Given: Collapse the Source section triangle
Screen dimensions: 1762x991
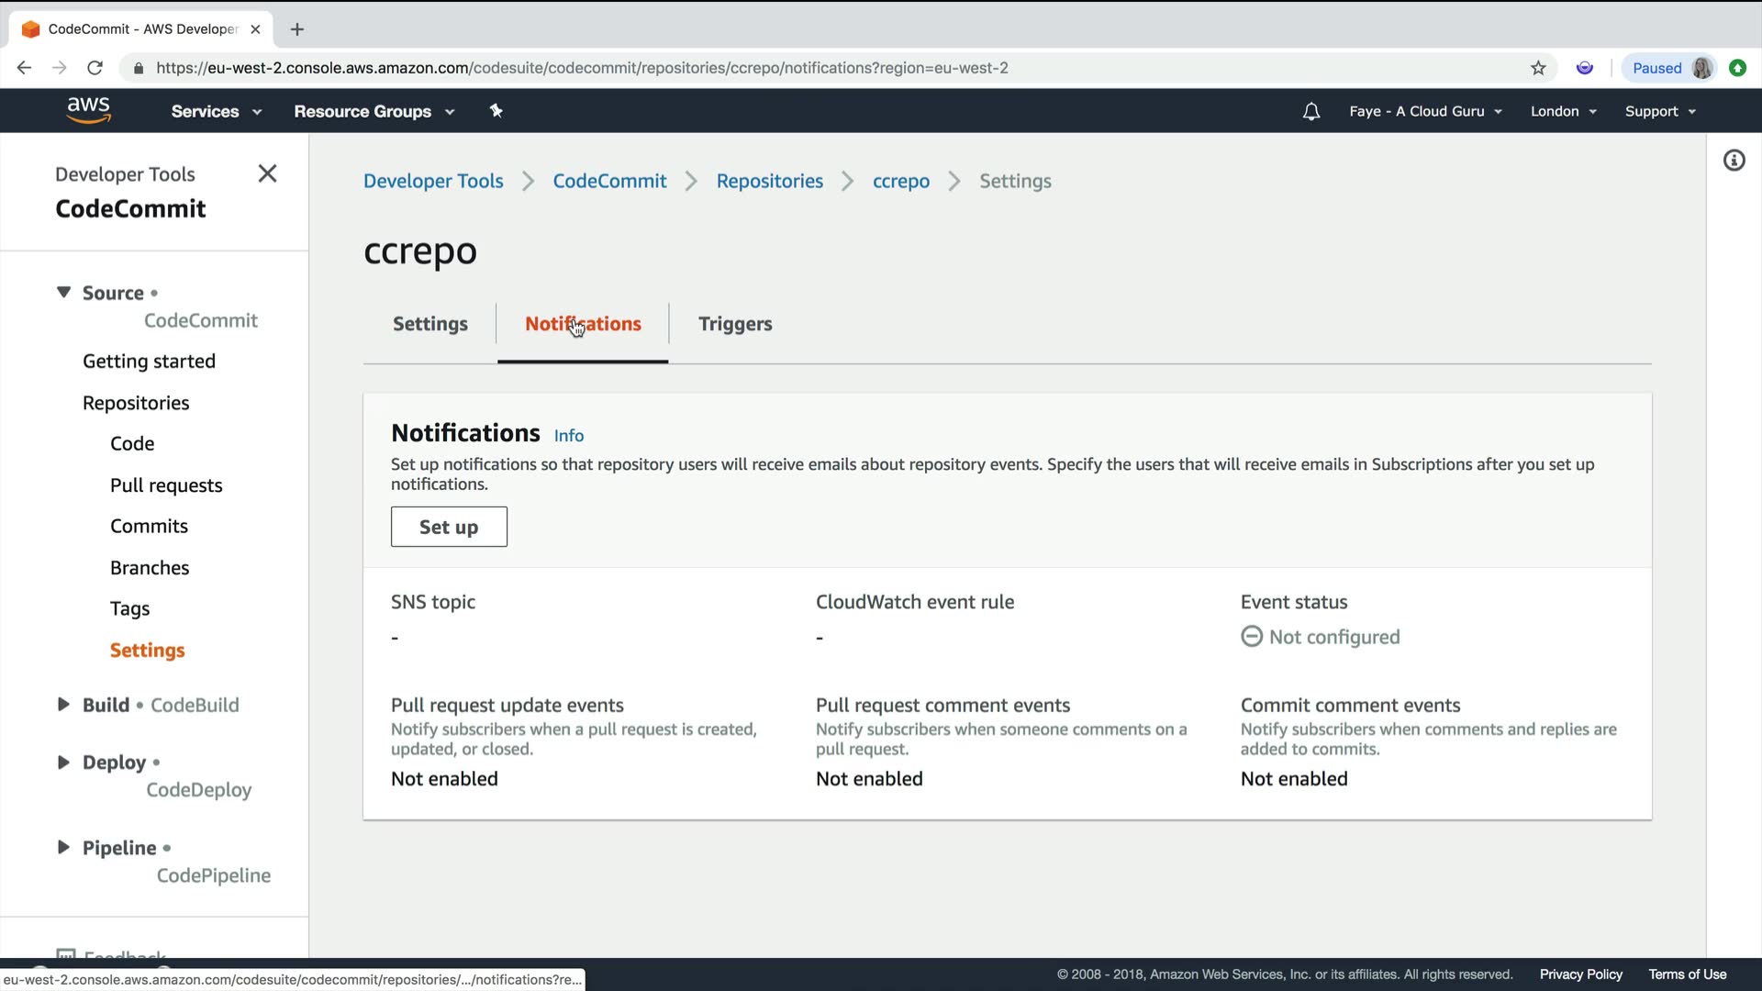Looking at the screenshot, I should (63, 292).
